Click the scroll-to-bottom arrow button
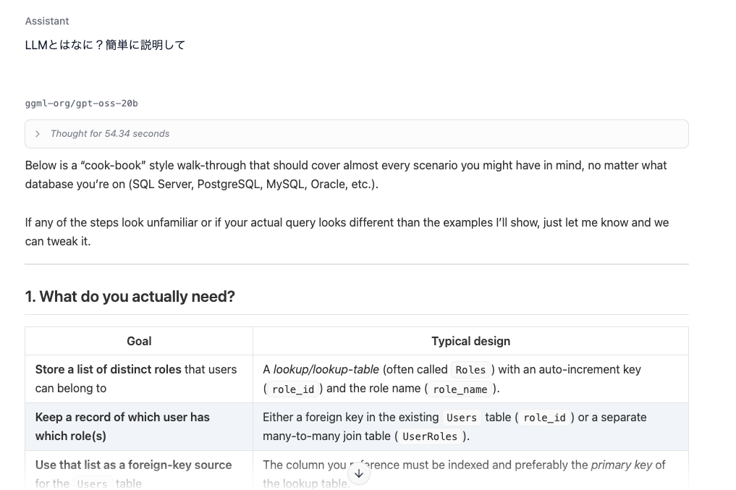 (359, 473)
